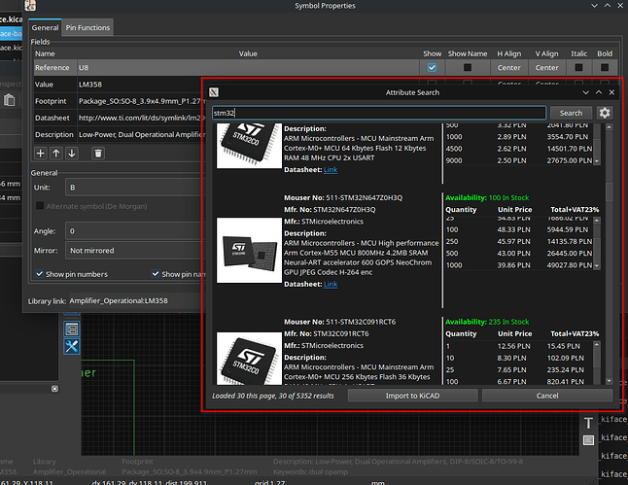The image size is (628, 485).
Task: Click Availability 235 In Stock text
Action: (487, 322)
